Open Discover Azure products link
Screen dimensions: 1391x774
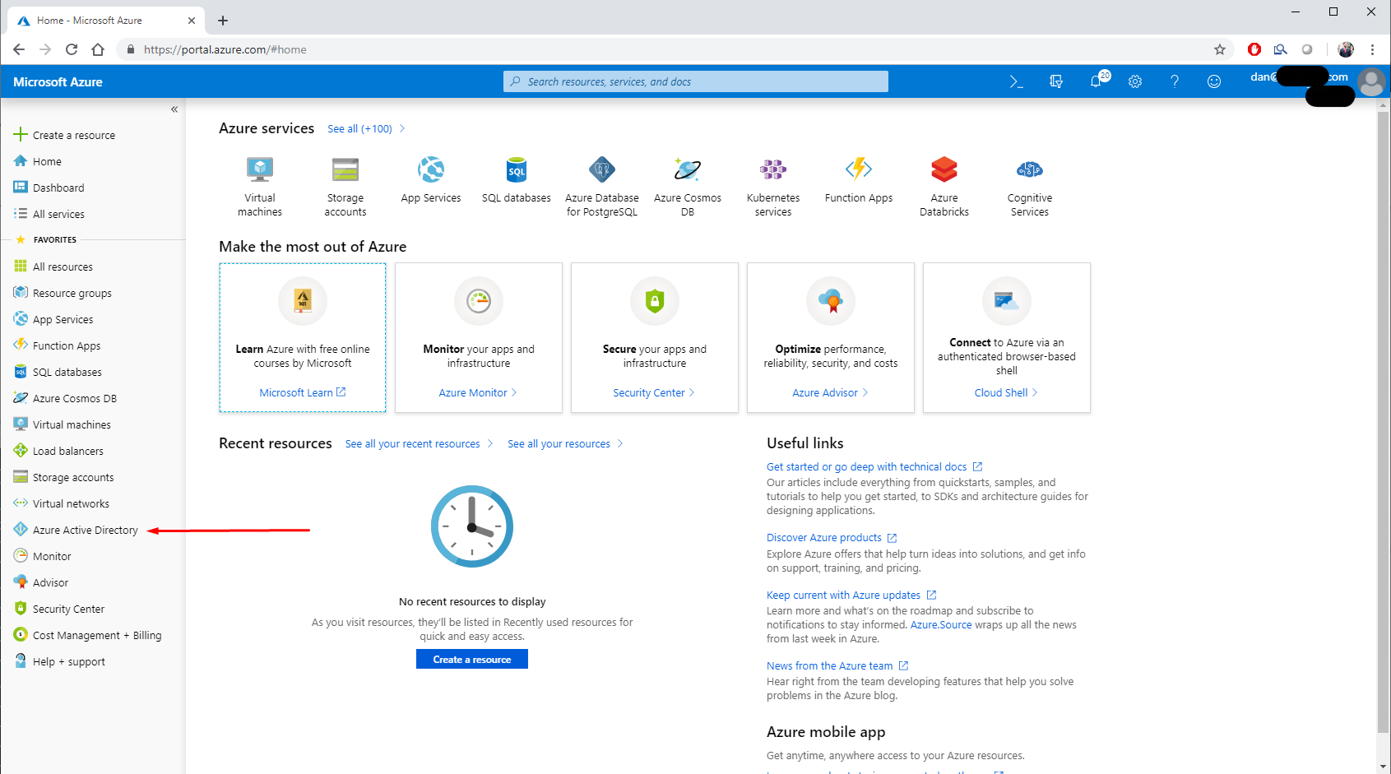[832, 537]
